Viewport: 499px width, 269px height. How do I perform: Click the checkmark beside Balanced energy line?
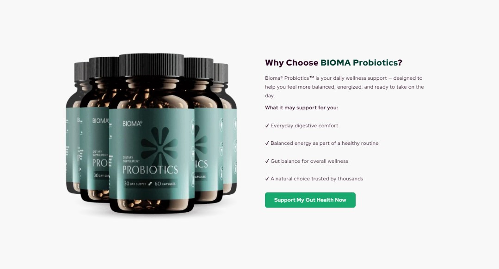(x=267, y=143)
